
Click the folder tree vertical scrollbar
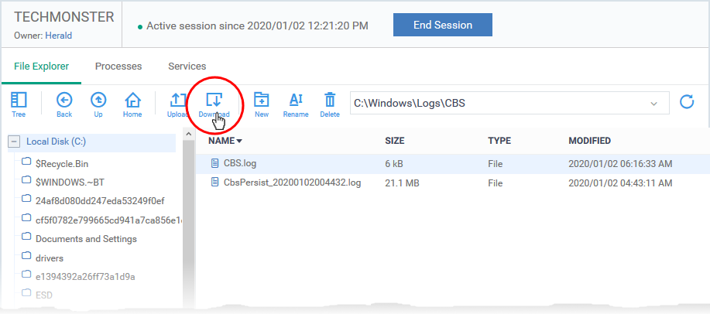(x=187, y=224)
